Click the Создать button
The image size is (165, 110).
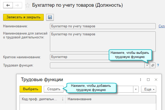(54, 89)
